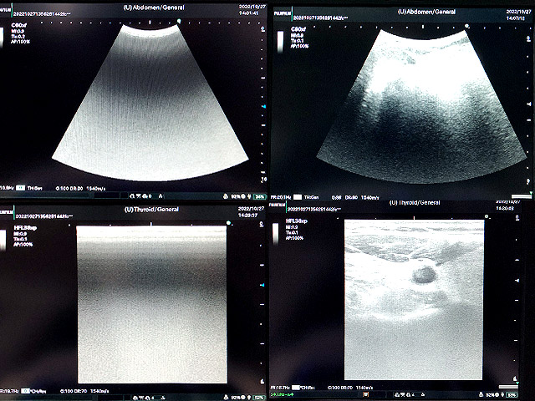This screenshot has width=535, height=401.
Task: Click the orange icon in bottom-right status bar
Action: tap(366, 394)
